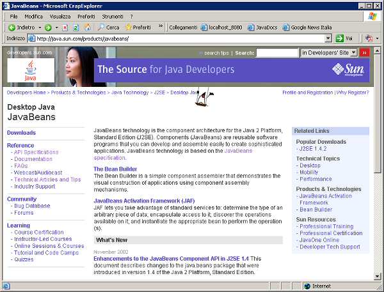Click the address bar URL field
384x292 pixels.
(180, 38)
